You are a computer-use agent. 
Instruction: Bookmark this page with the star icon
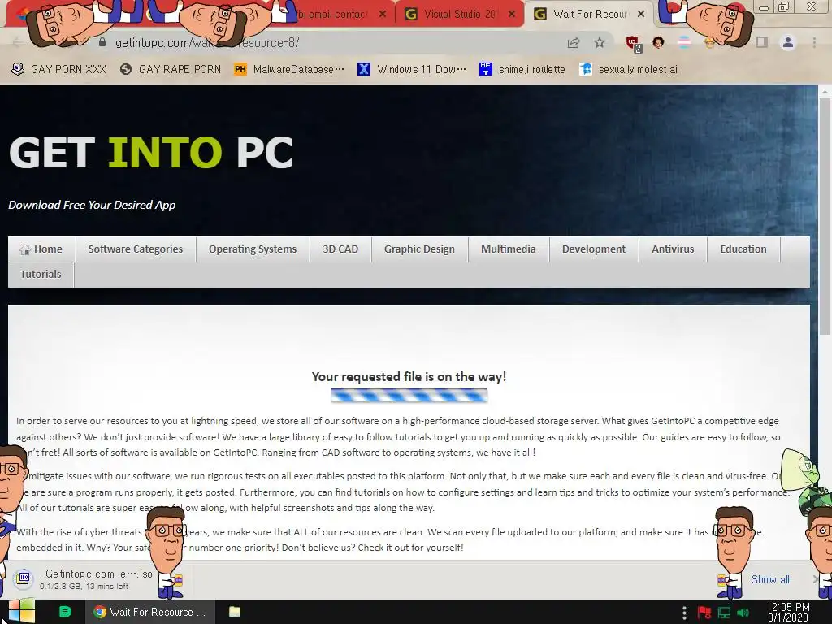point(600,42)
